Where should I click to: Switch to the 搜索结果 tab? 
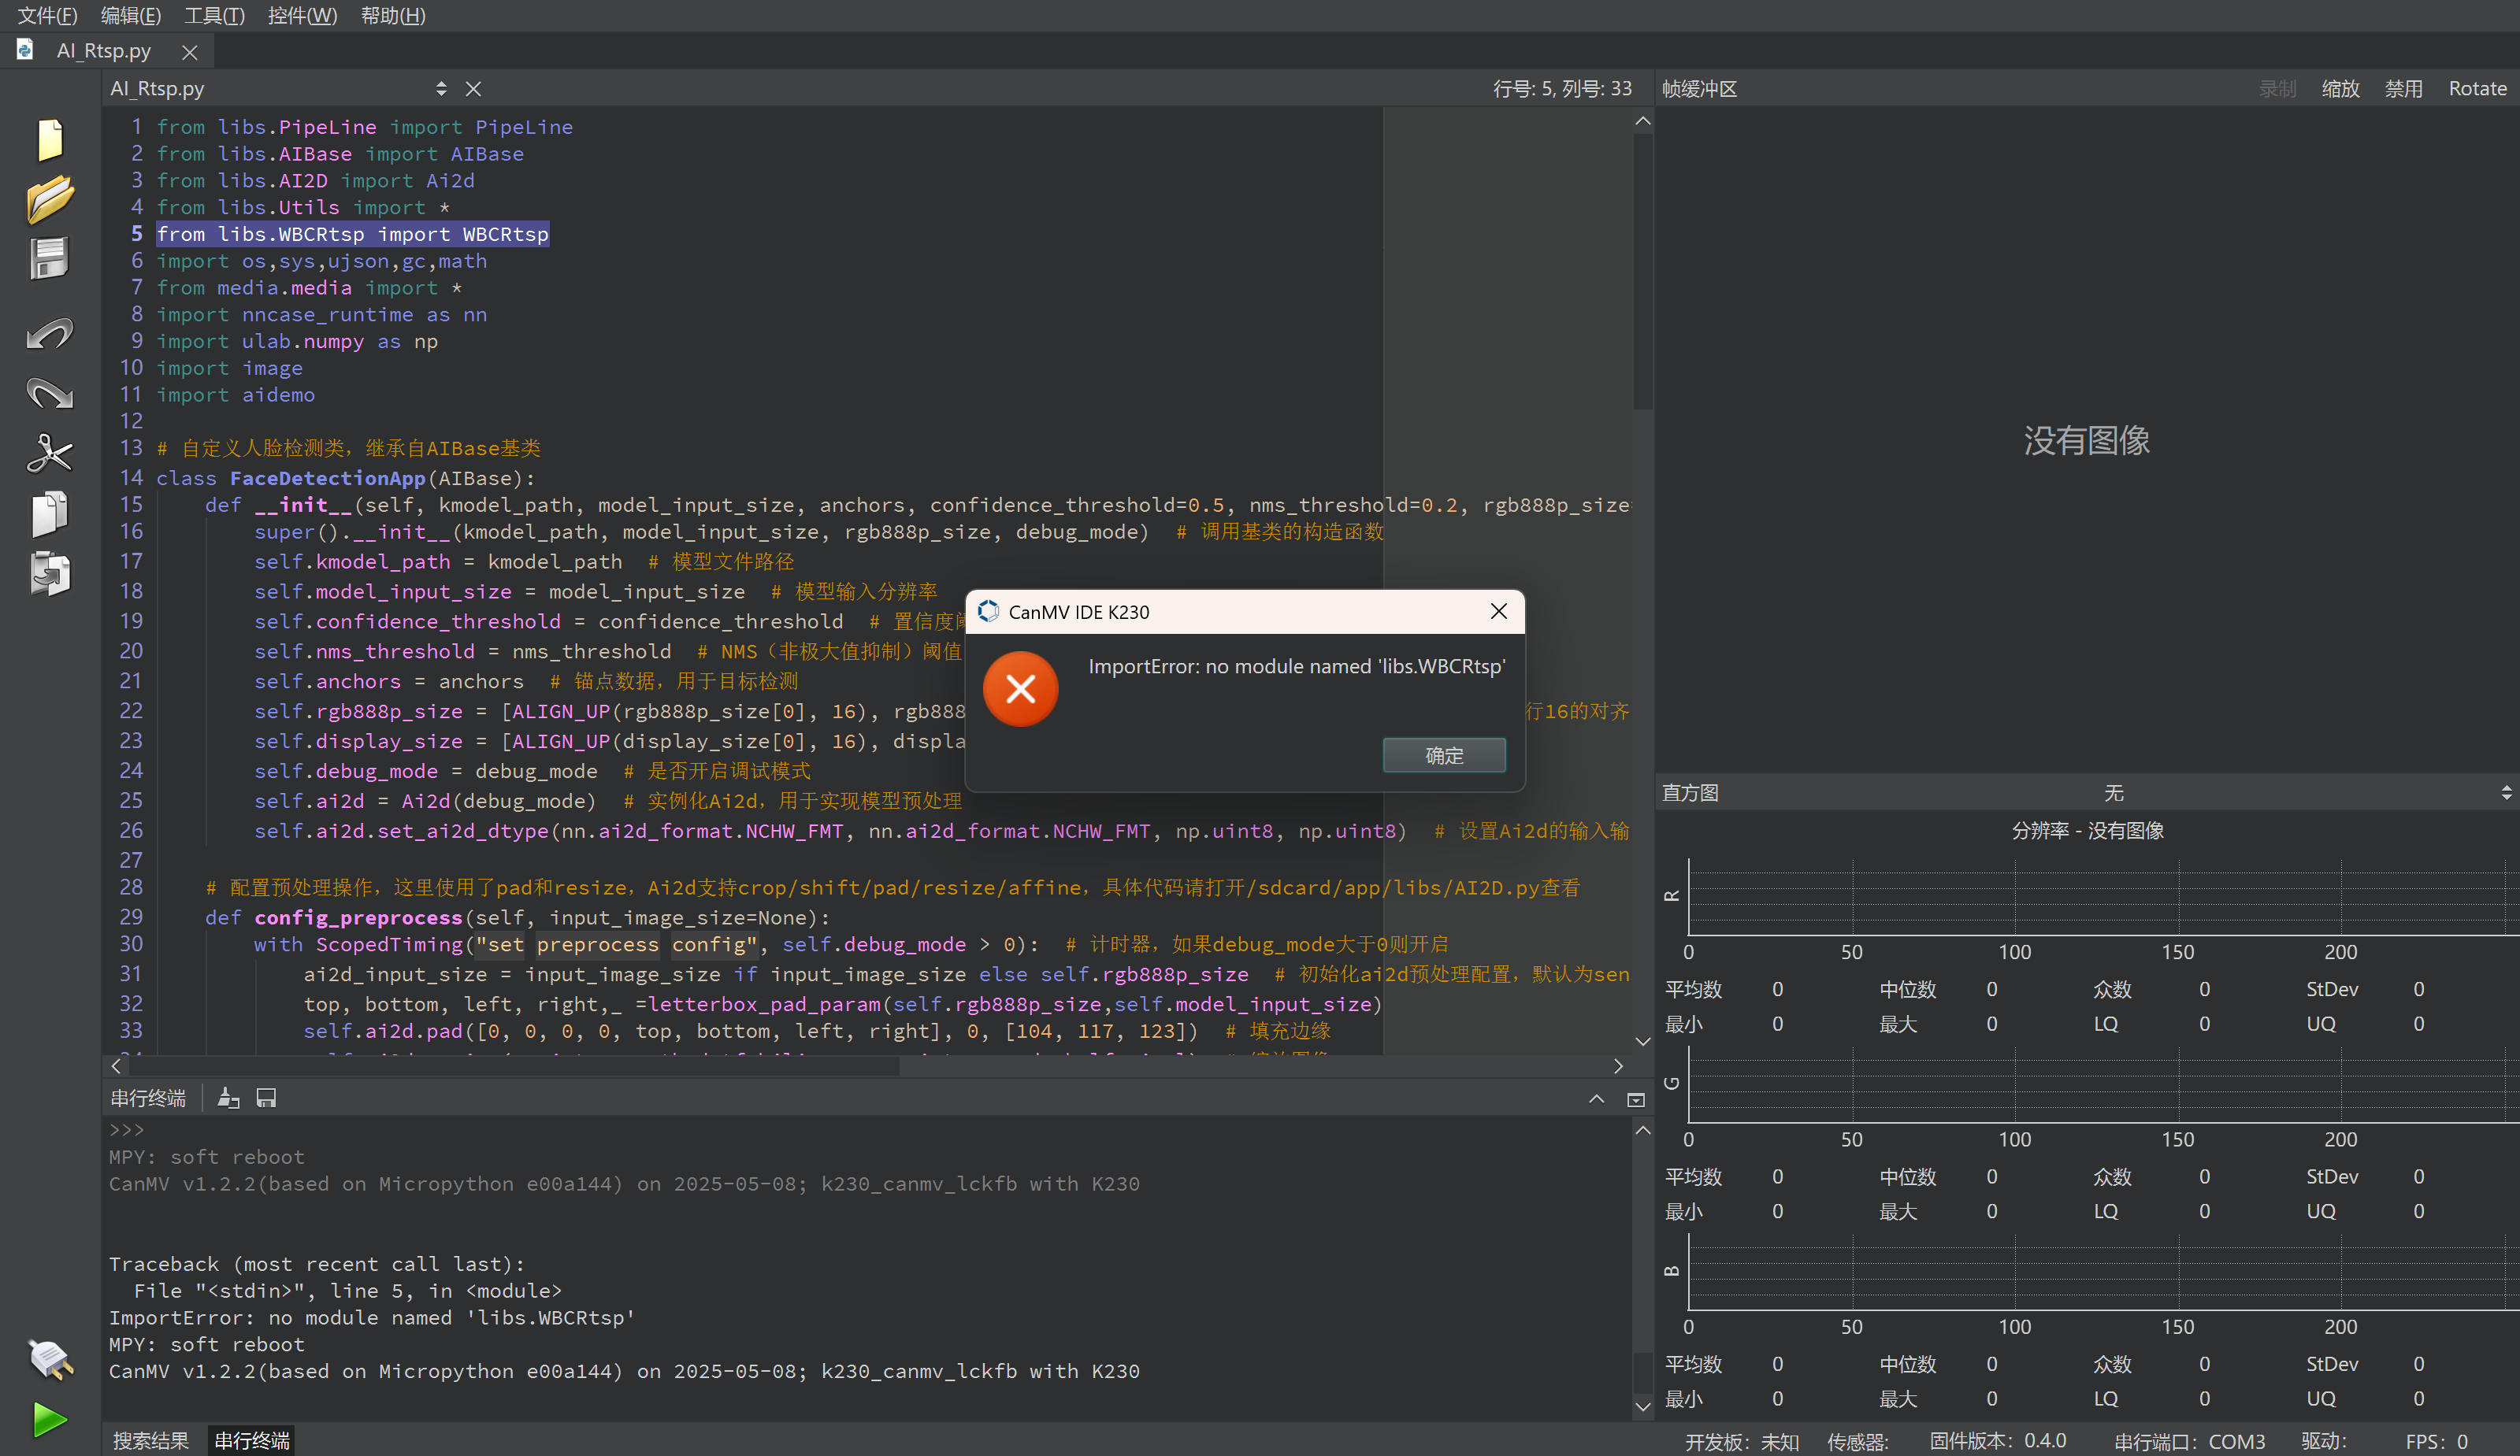(x=150, y=1440)
